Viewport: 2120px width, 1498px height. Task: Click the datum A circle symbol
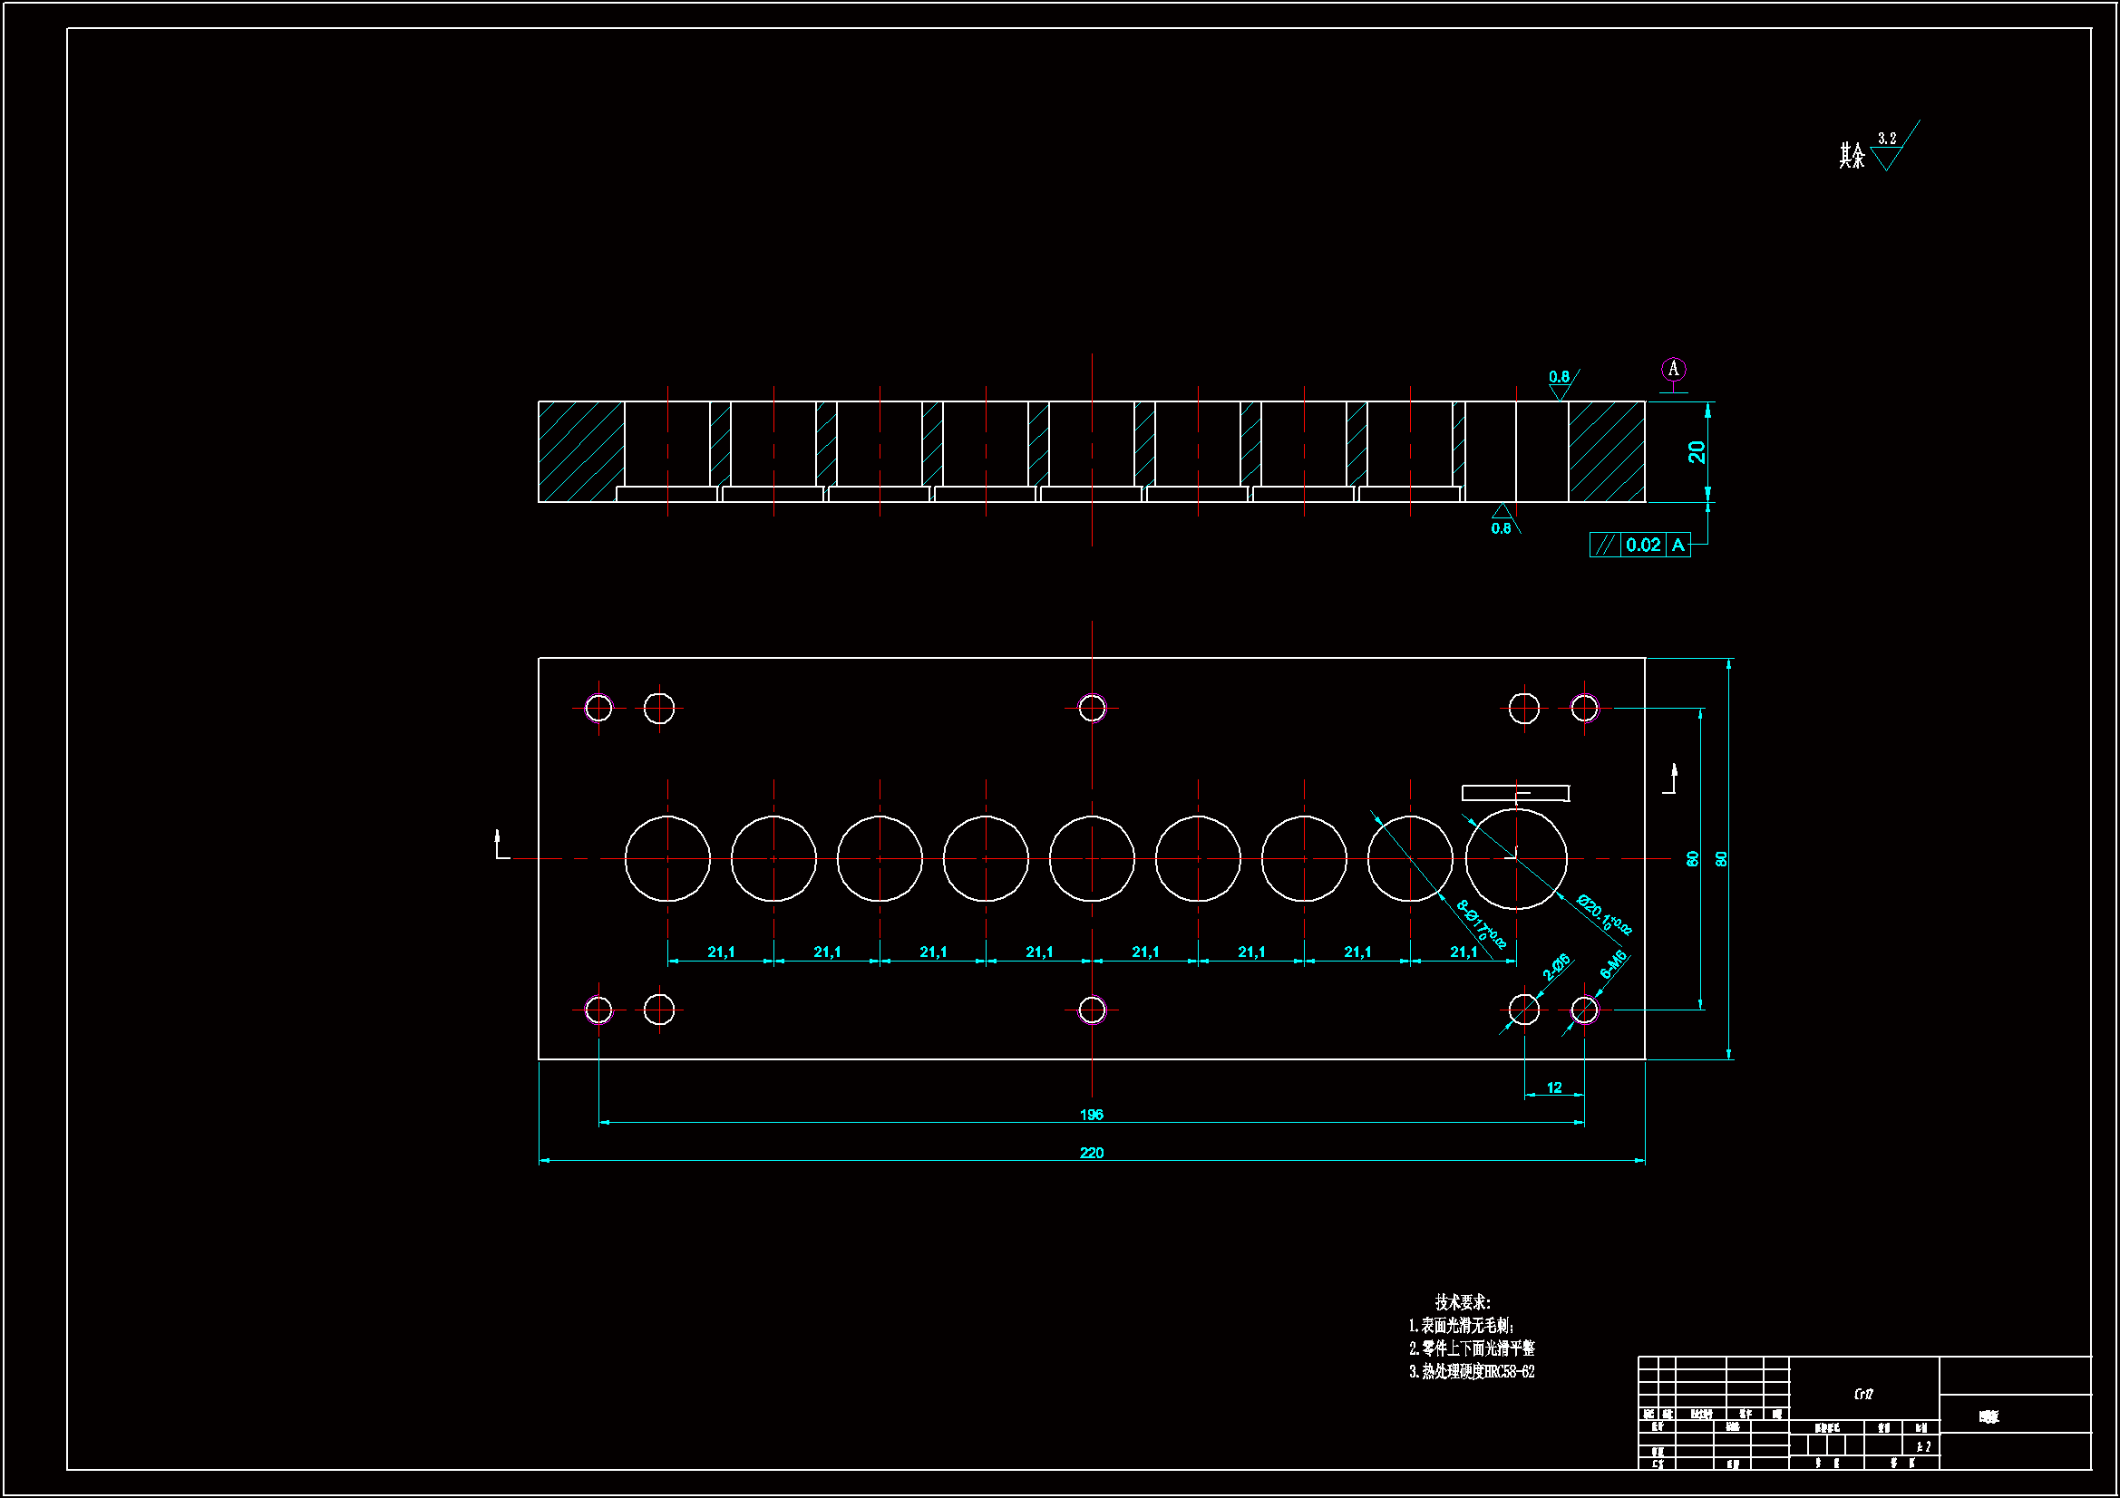[1673, 369]
